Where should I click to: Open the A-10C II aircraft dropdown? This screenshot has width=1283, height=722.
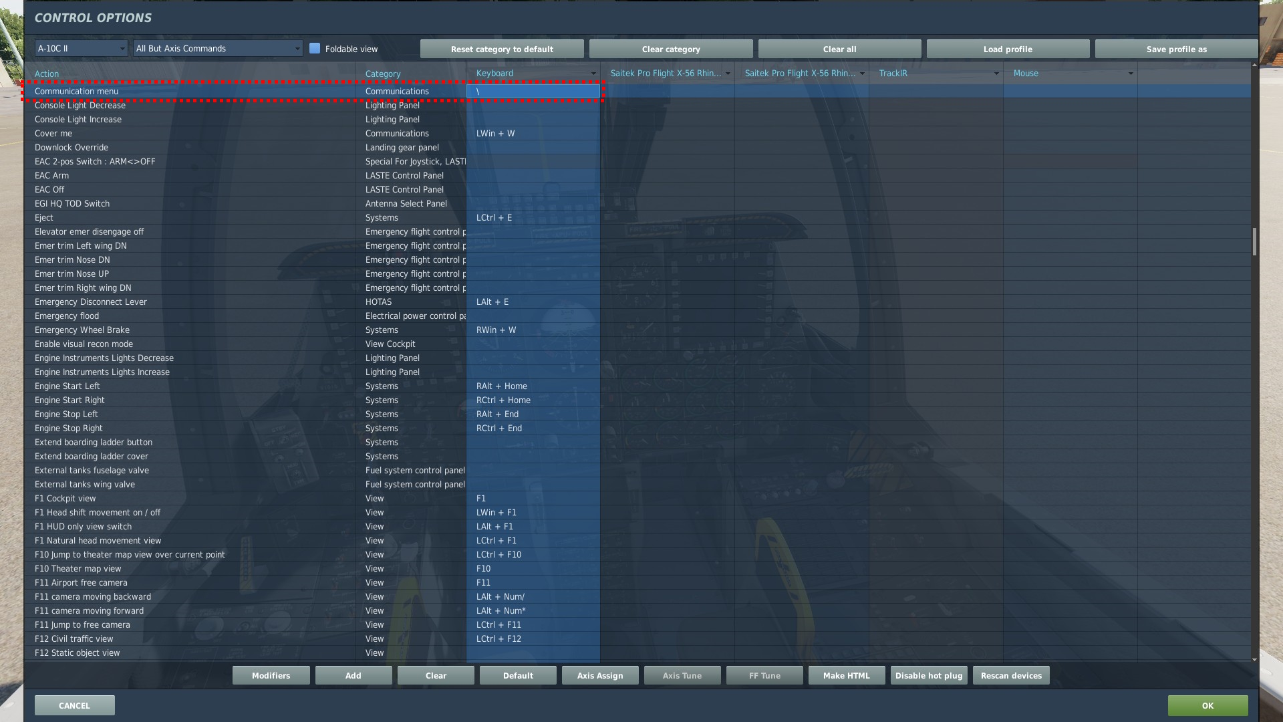coord(81,48)
